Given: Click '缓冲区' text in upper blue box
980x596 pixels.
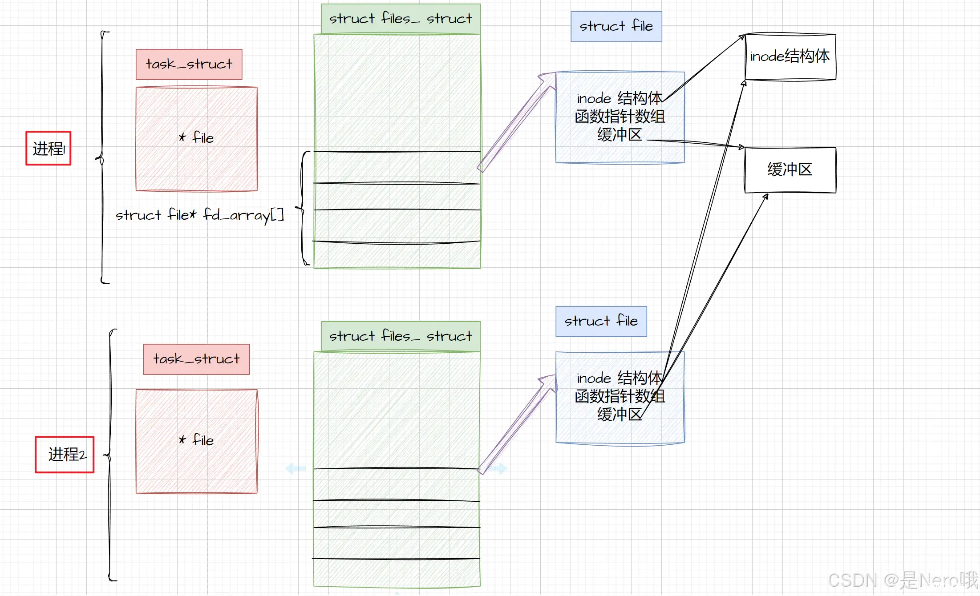Looking at the screenshot, I should tap(620, 135).
